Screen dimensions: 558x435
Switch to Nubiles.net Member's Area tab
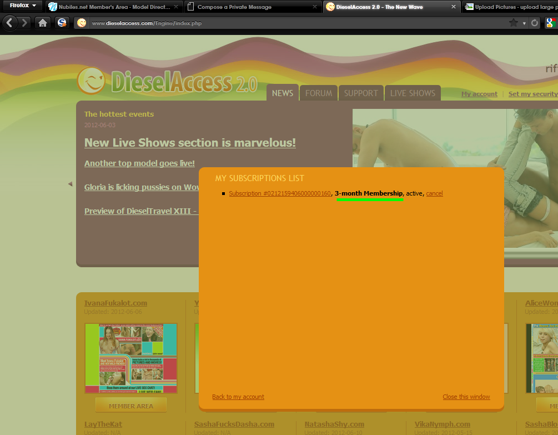coord(113,7)
